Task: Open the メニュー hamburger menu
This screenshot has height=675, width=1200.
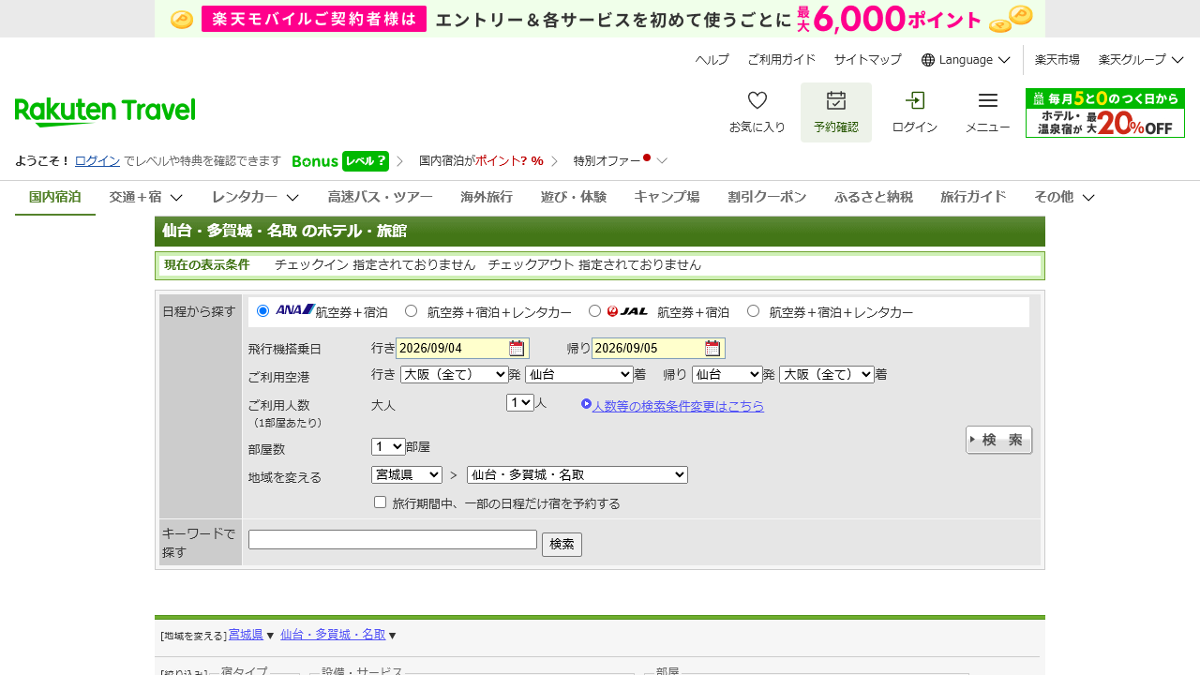Action: pos(988,101)
